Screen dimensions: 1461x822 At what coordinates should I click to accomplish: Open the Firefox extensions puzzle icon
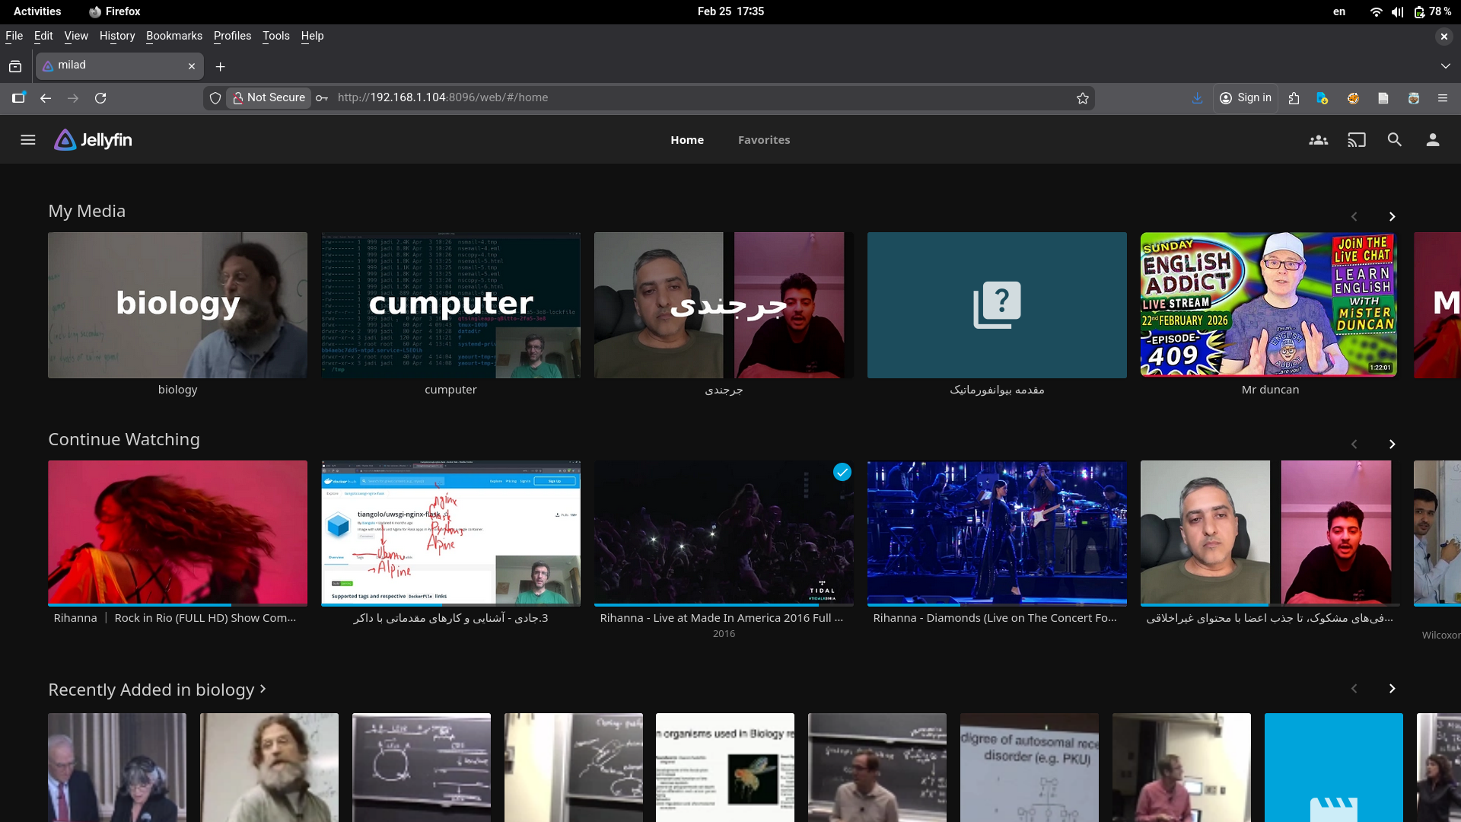(x=1294, y=98)
